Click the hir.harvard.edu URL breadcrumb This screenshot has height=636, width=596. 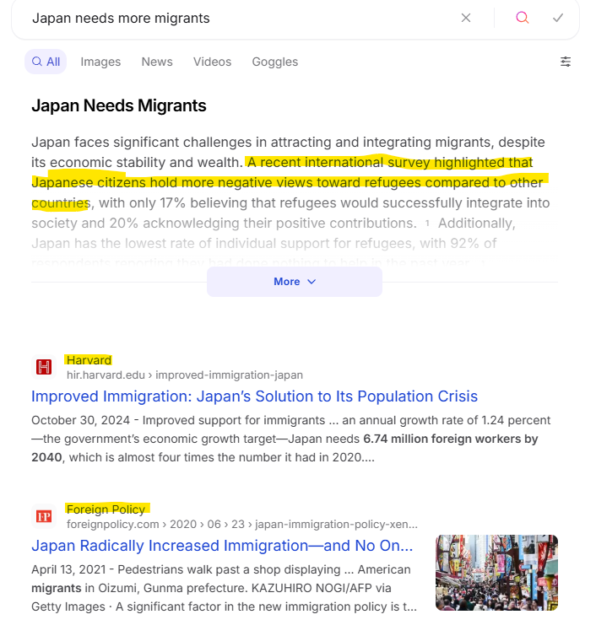click(185, 375)
